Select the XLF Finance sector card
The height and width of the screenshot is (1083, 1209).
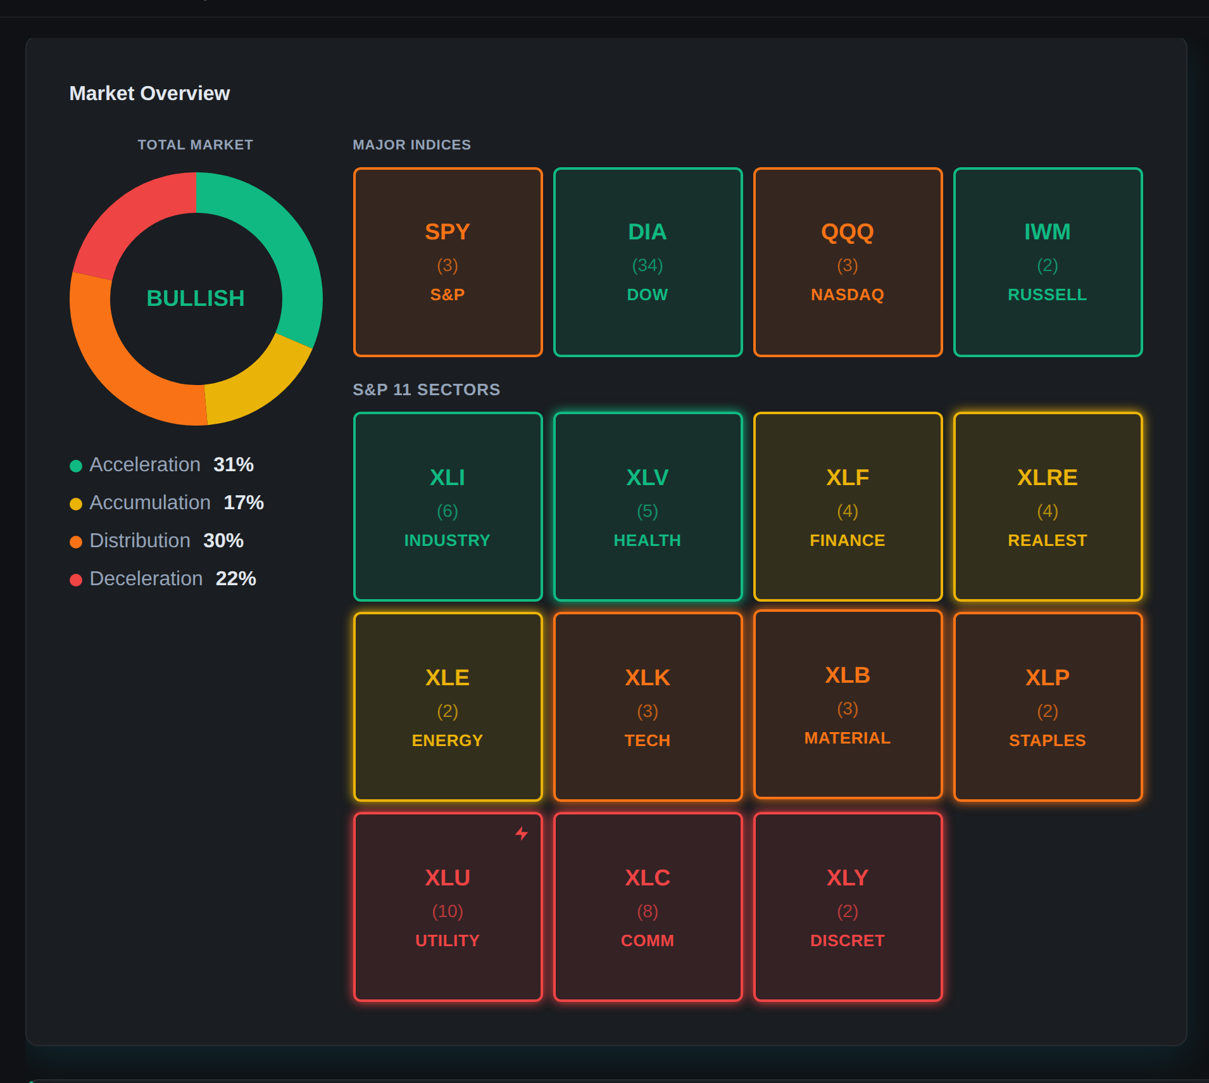[848, 507]
